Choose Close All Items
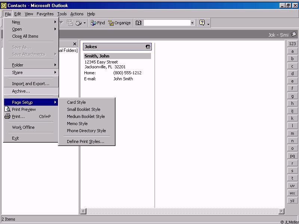Viewport: 299px width, 224px height. click(x=31, y=36)
